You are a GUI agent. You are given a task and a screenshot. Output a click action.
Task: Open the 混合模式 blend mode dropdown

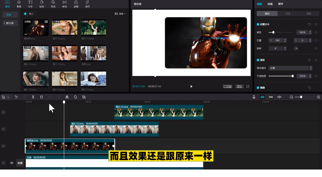pos(290,68)
